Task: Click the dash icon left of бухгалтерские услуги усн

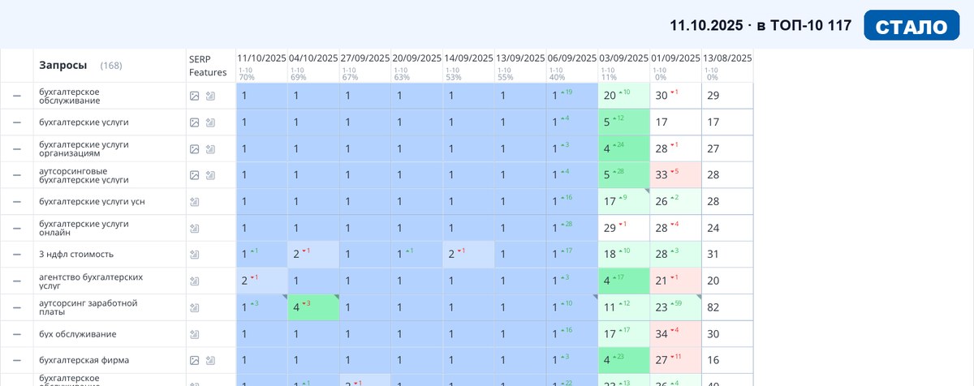Action: pyautogui.click(x=16, y=202)
